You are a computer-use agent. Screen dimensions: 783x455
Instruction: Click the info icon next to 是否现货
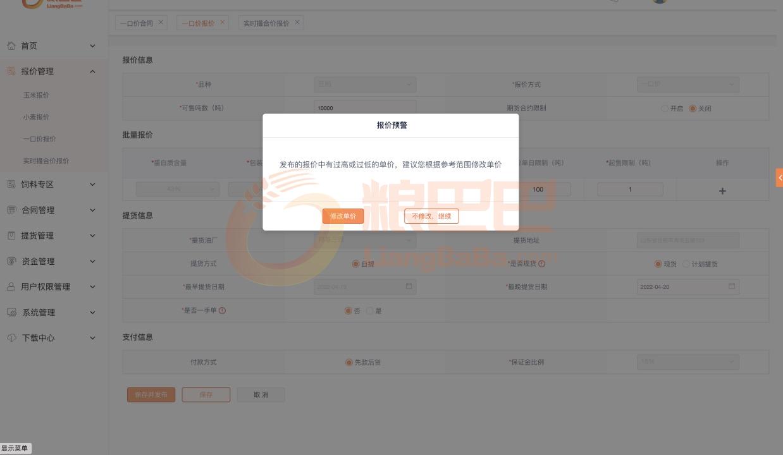[541, 264]
